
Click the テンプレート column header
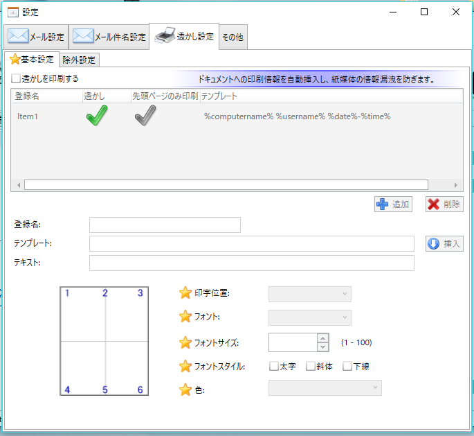[x=331, y=96]
